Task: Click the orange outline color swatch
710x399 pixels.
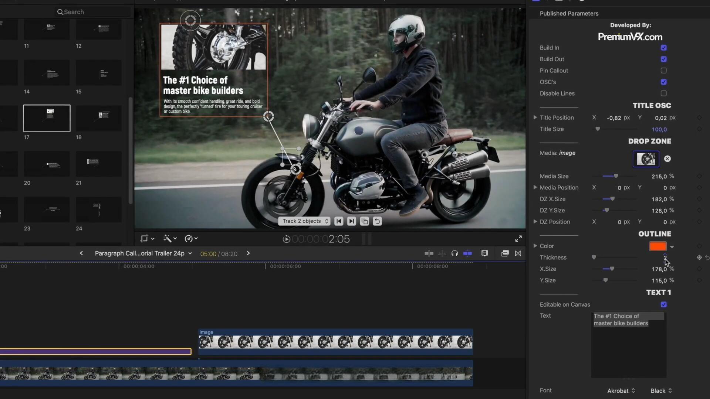Action: click(657, 246)
